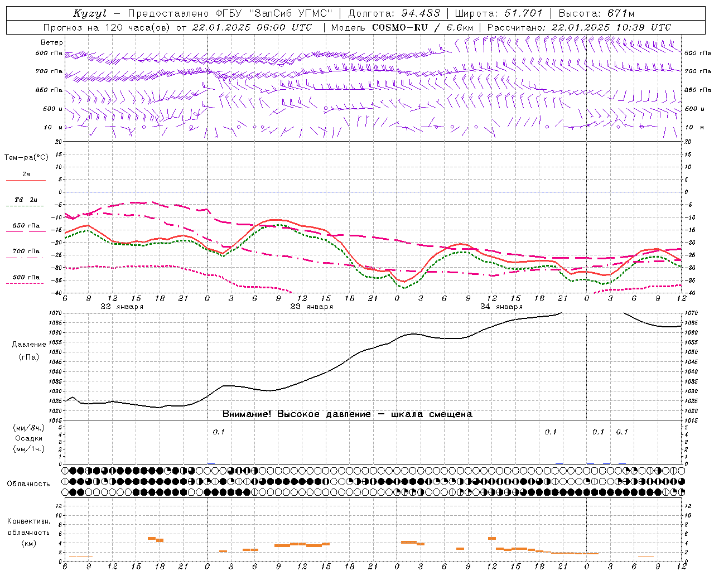Click the "Высота: 671м" header value

596,13
